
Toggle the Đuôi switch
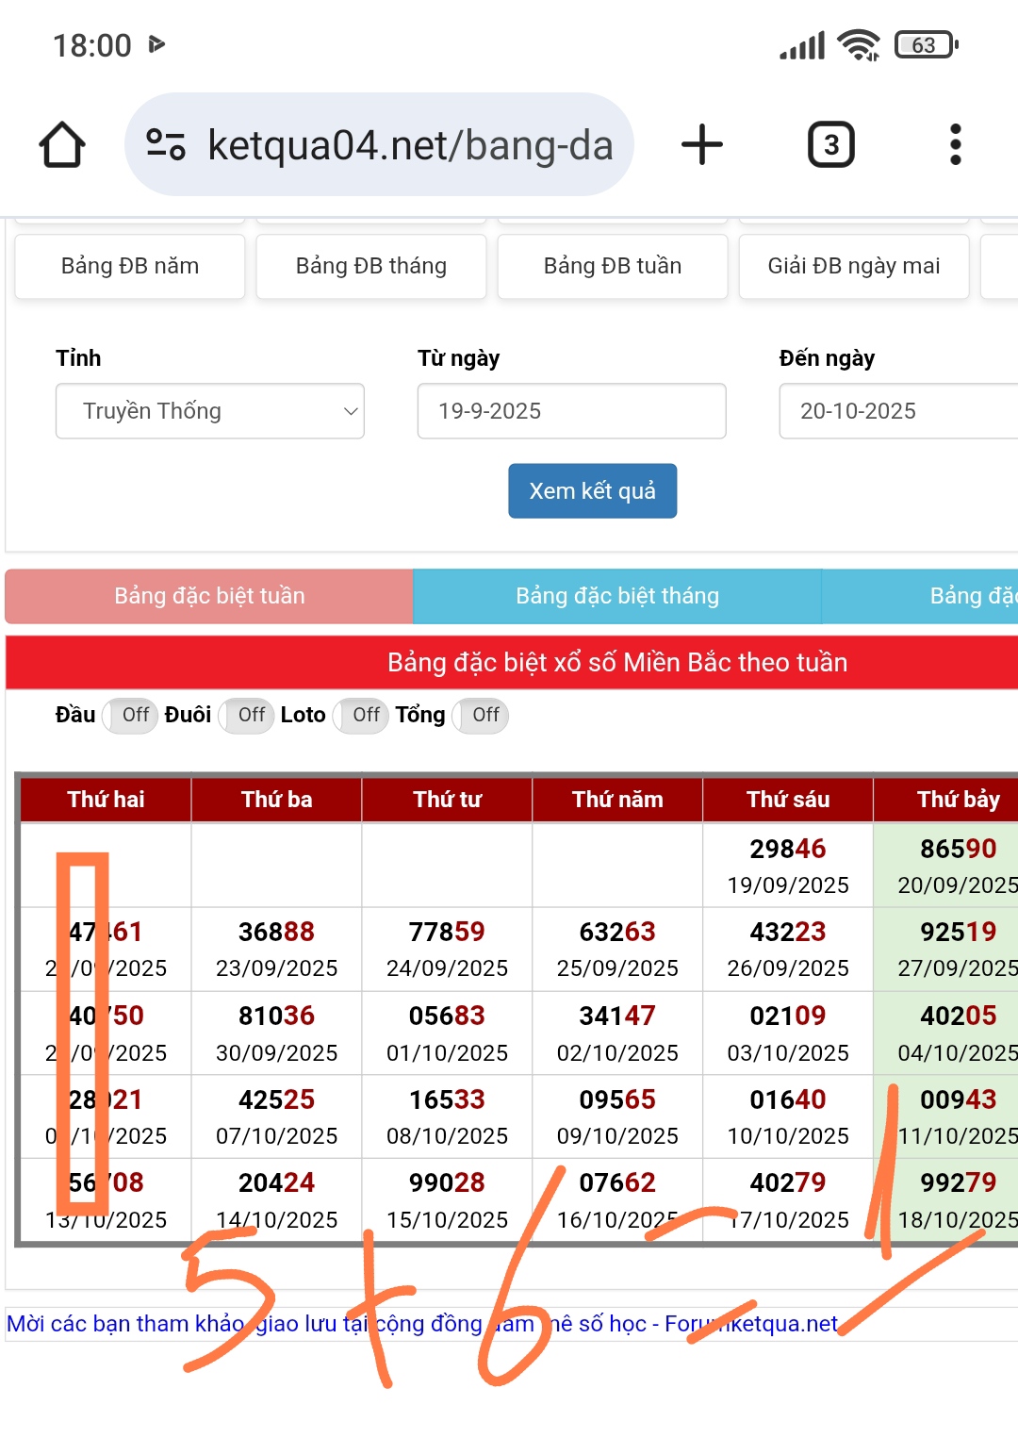click(246, 716)
